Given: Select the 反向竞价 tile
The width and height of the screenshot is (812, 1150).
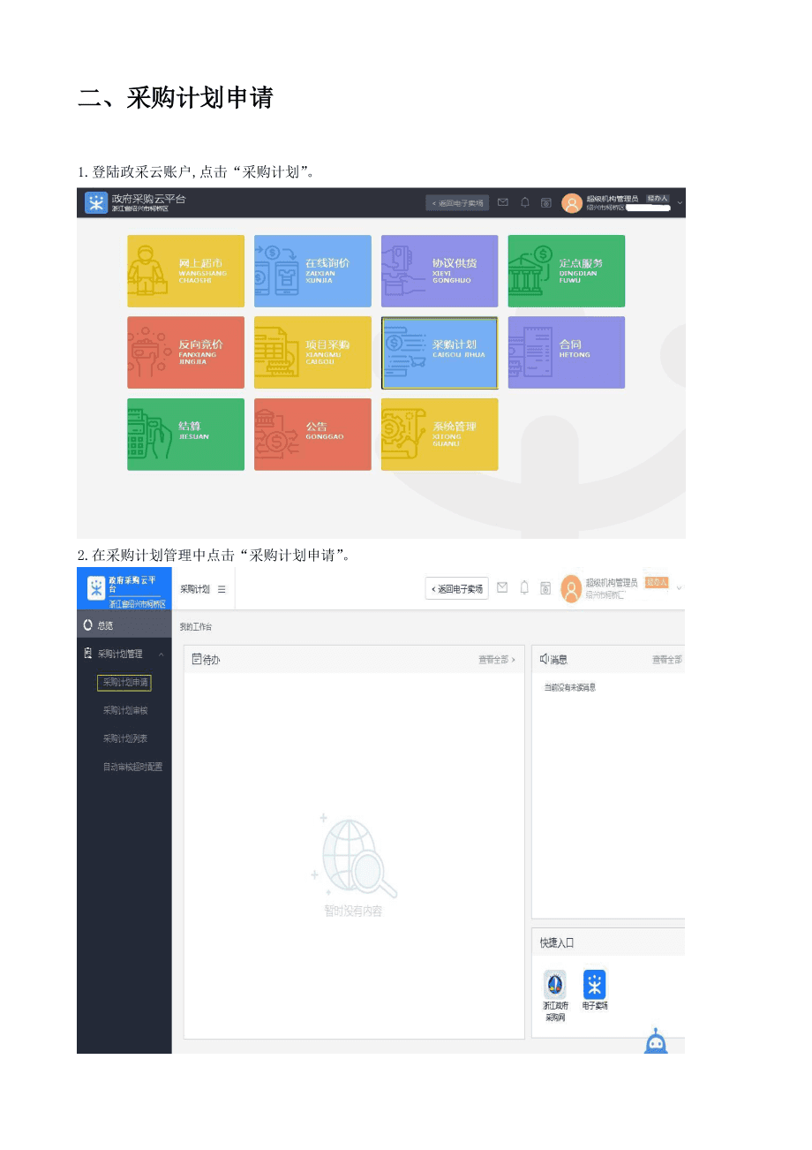Looking at the screenshot, I should click(185, 352).
